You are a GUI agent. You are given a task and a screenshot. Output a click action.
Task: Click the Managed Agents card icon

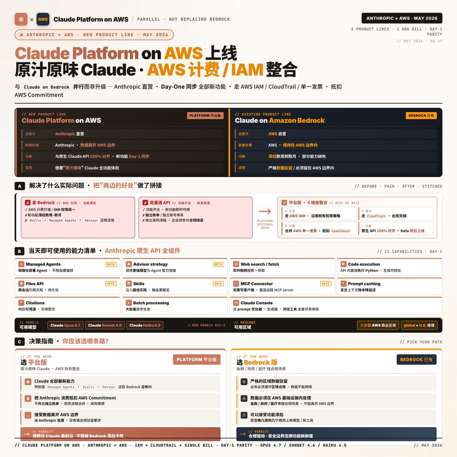pyautogui.click(x=21, y=264)
